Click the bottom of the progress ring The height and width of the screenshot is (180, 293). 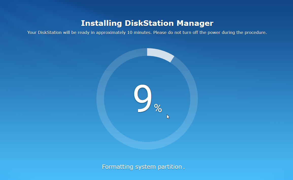pyautogui.click(x=147, y=146)
